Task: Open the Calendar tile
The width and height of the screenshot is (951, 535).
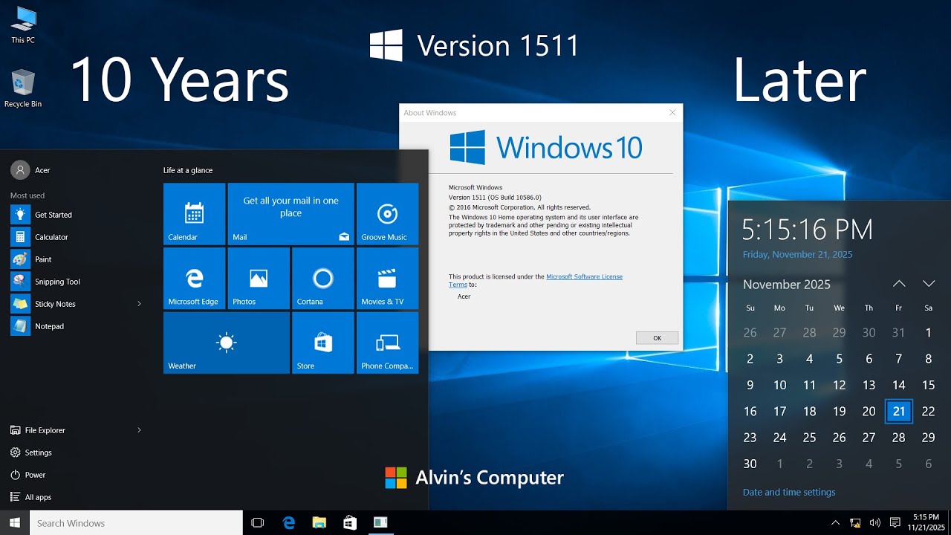Action: pos(194,214)
